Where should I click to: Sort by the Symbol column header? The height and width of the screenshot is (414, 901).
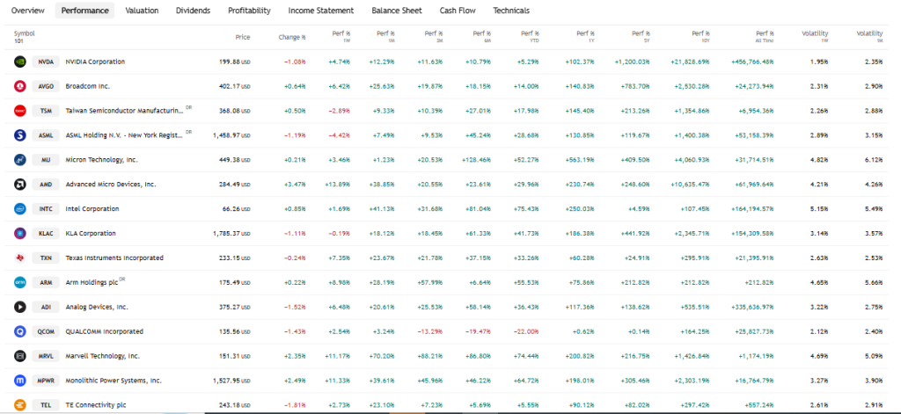coord(24,33)
